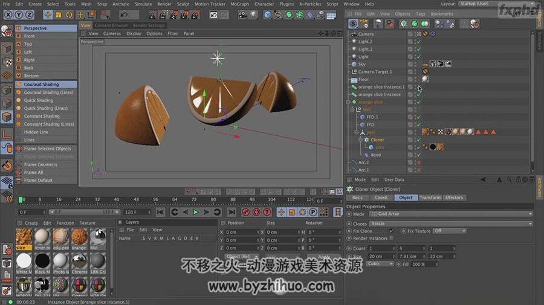Select the orange material thumbnail
The height and width of the screenshot is (305, 544).
pos(79,239)
